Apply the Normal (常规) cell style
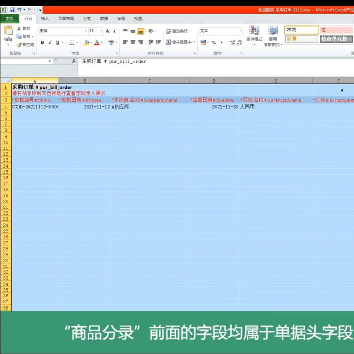The height and width of the screenshot is (354, 354). pyautogui.click(x=301, y=29)
